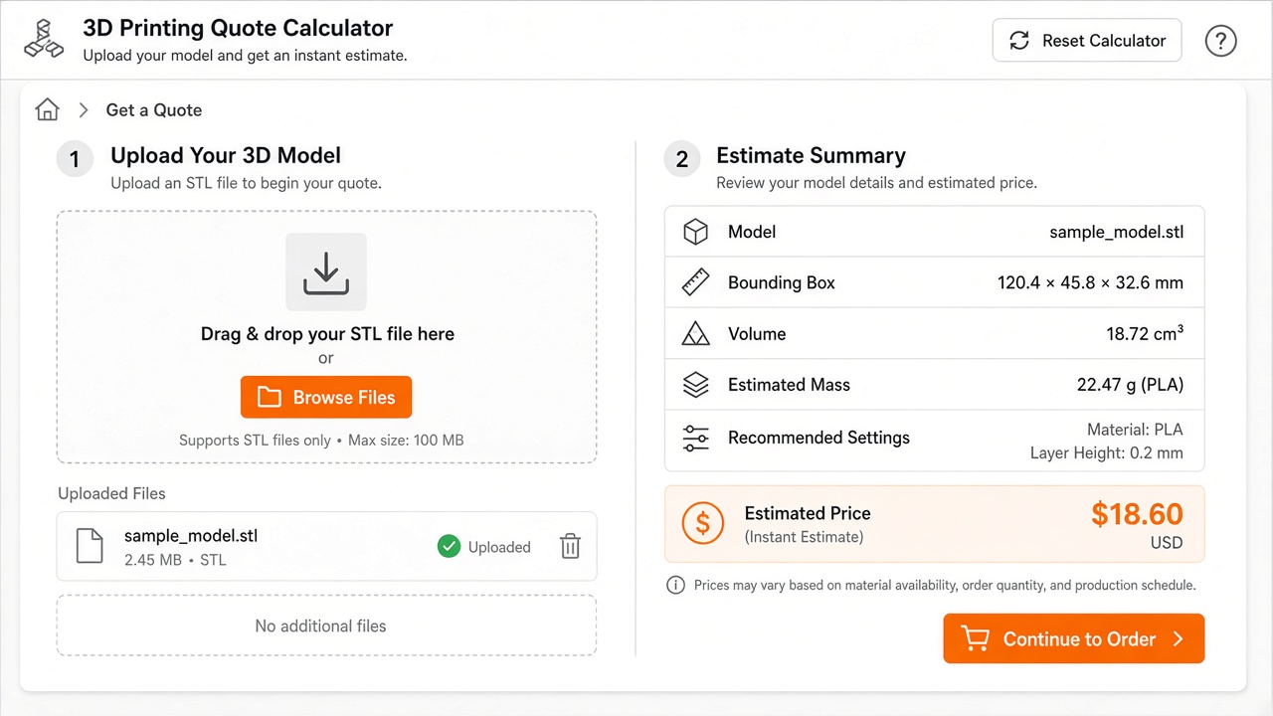Click the Bounding Box ruler icon
Image resolution: width=1273 pixels, height=716 pixels.
(695, 282)
